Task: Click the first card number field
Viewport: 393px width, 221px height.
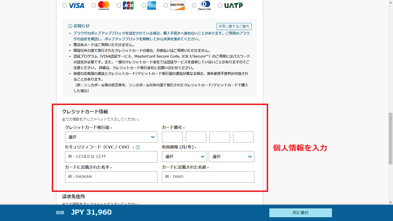Action: tap(172, 137)
